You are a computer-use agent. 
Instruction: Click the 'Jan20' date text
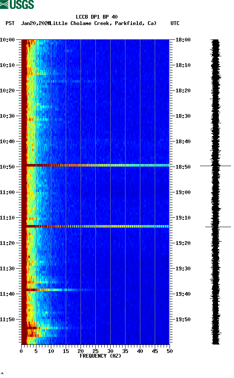click(28, 23)
